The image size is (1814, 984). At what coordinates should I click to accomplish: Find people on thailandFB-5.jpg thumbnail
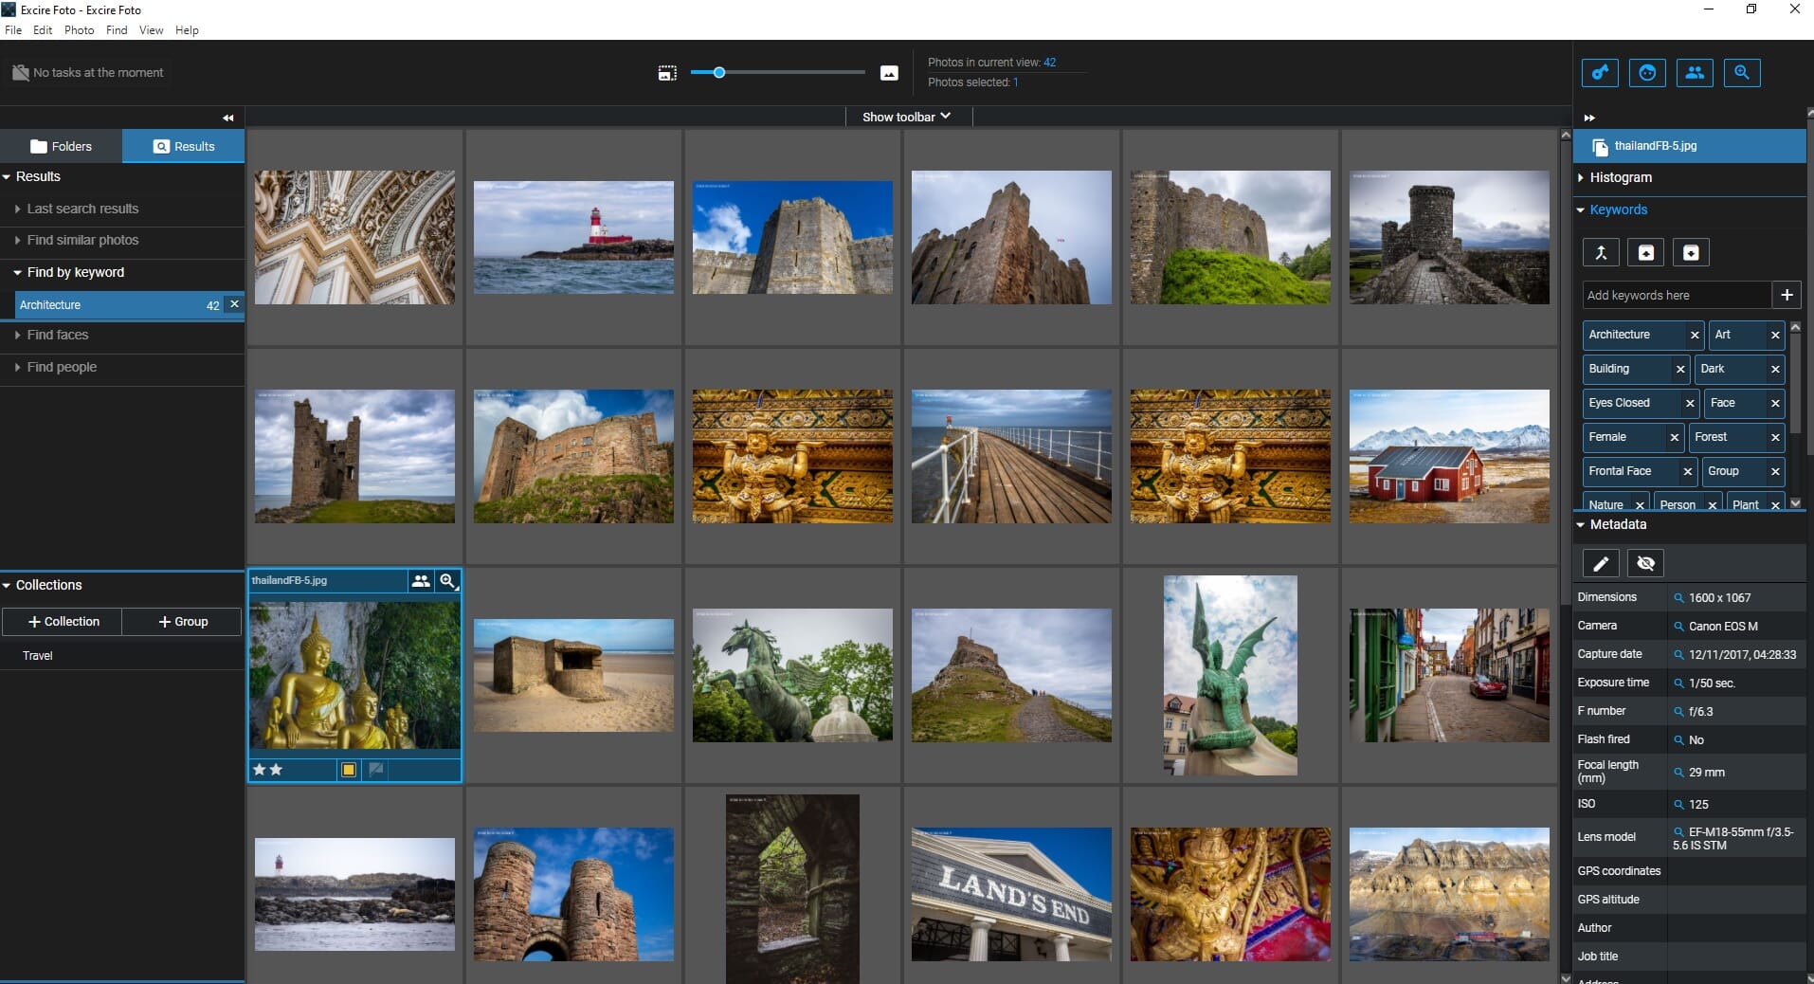[421, 580]
